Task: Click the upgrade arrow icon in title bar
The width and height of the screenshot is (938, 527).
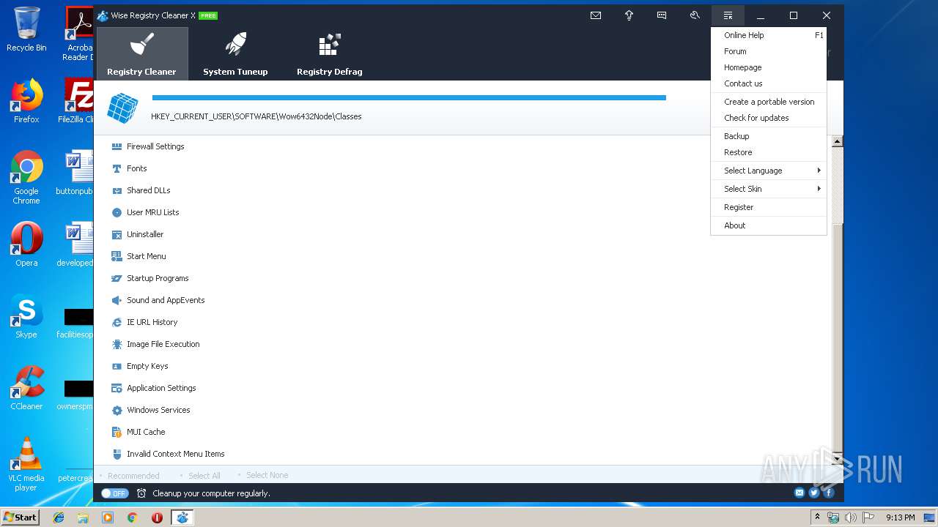Action: pos(629,15)
